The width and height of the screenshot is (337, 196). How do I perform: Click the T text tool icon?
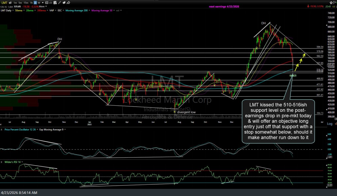tap(47, 3)
